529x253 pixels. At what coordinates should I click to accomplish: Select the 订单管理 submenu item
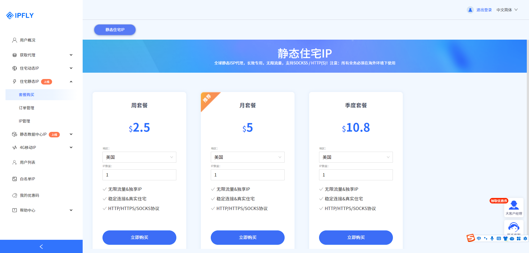point(26,108)
